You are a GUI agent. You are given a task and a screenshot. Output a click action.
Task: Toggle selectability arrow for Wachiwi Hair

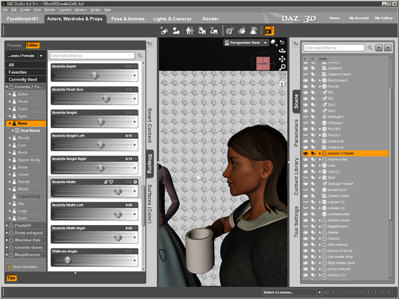[313, 160]
